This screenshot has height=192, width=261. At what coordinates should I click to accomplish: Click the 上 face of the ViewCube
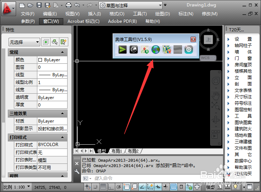coord(208,40)
